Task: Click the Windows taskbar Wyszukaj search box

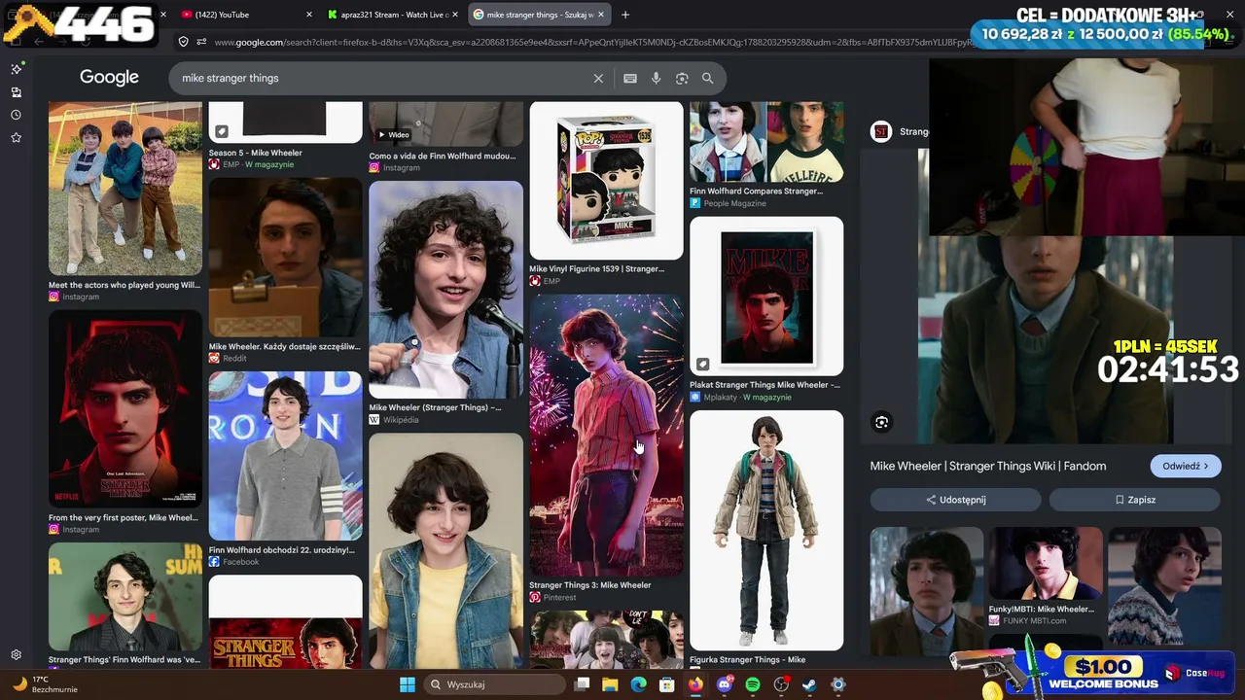Action: (x=494, y=684)
